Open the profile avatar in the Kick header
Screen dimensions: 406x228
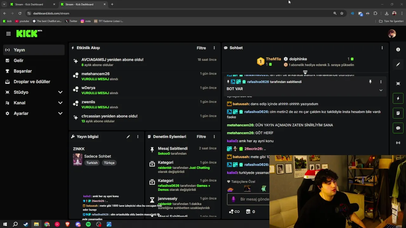[392, 34]
